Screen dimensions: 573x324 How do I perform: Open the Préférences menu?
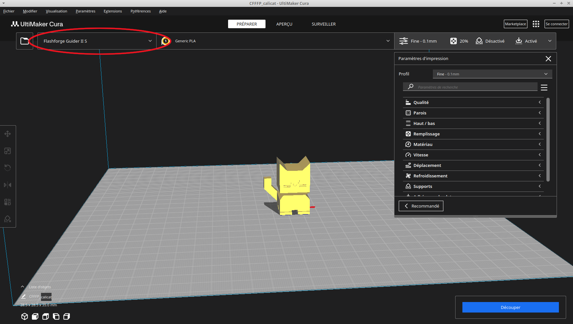pos(140,11)
